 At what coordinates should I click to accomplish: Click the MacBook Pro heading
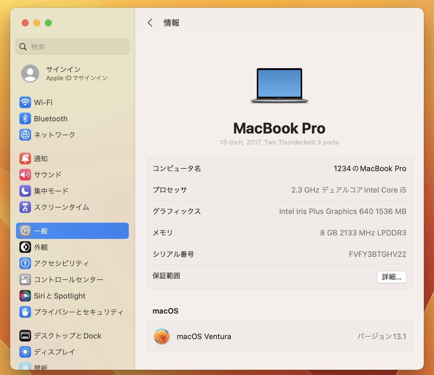279,128
